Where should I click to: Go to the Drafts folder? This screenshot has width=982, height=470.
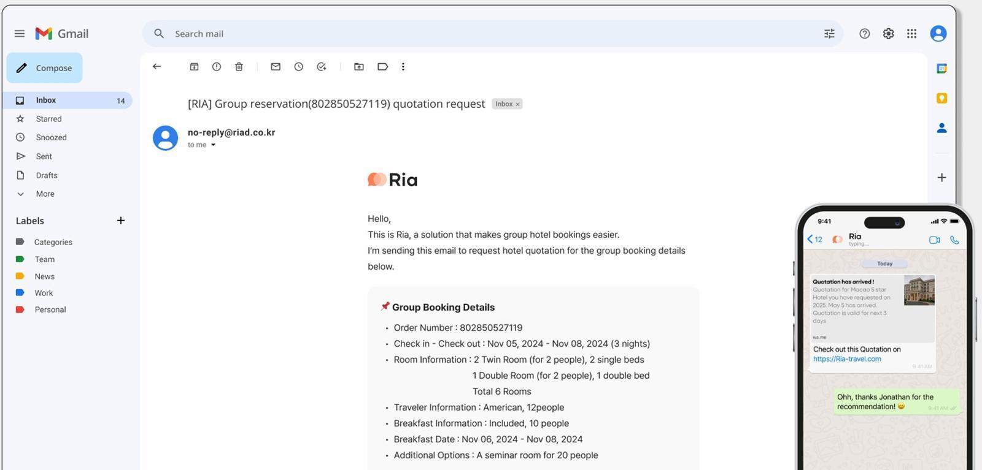47,175
